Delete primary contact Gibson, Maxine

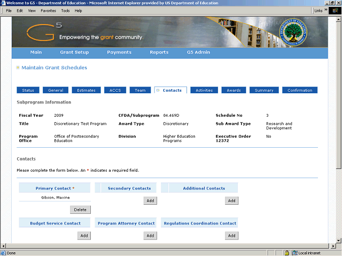click(x=80, y=210)
